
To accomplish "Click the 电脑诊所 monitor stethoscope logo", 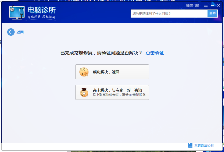I will pyautogui.click(x=17, y=13).
